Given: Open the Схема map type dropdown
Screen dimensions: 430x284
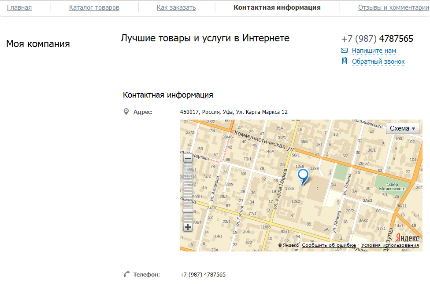Looking at the screenshot, I should tap(403, 128).
